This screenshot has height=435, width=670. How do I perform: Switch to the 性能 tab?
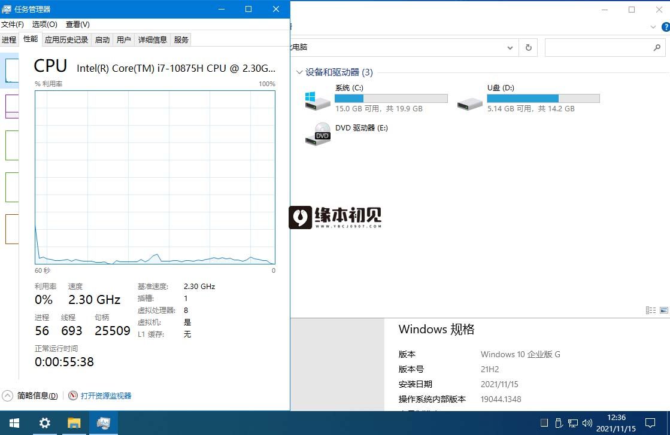click(x=31, y=39)
